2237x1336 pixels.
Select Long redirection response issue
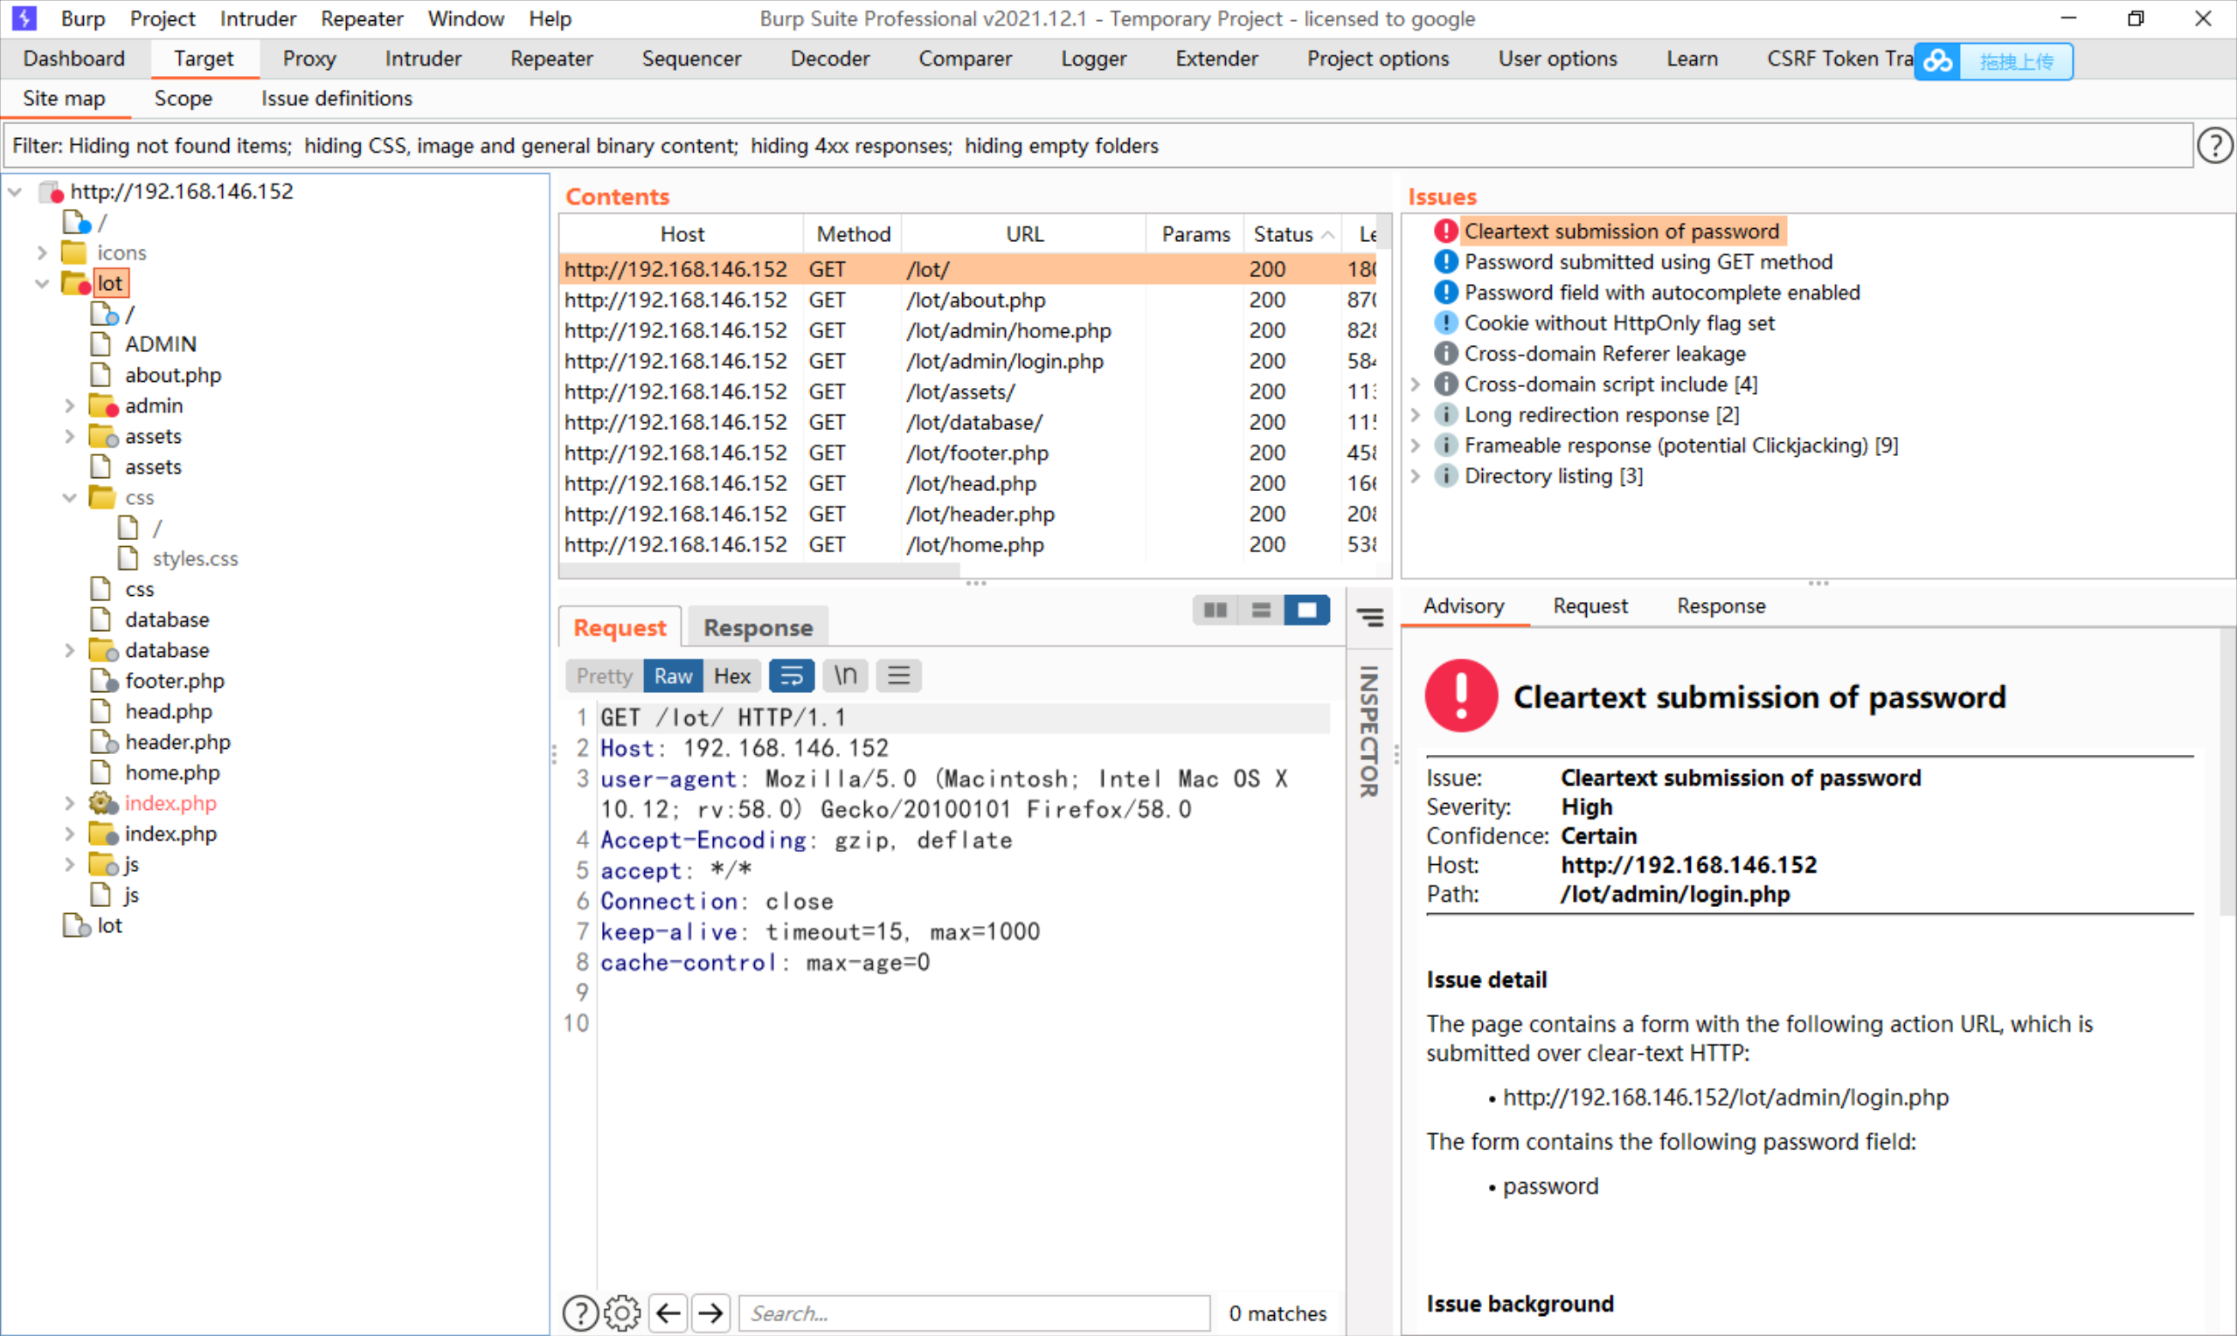tap(1601, 415)
